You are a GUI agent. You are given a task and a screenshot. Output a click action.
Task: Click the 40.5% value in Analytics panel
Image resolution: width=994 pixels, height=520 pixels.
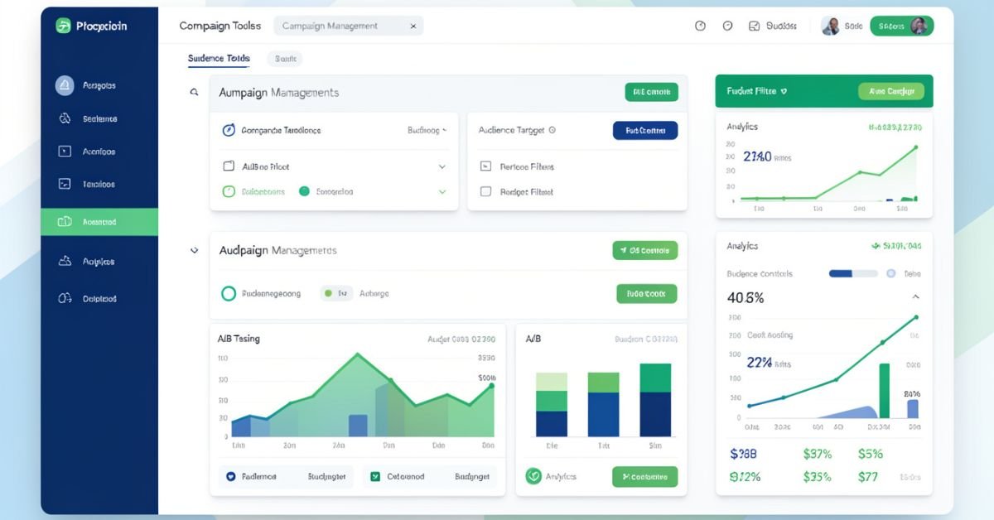pyautogui.click(x=745, y=297)
